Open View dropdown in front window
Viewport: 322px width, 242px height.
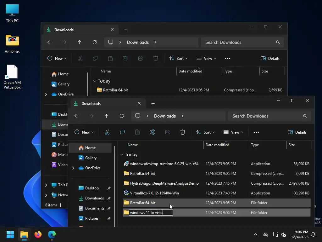[233, 132]
